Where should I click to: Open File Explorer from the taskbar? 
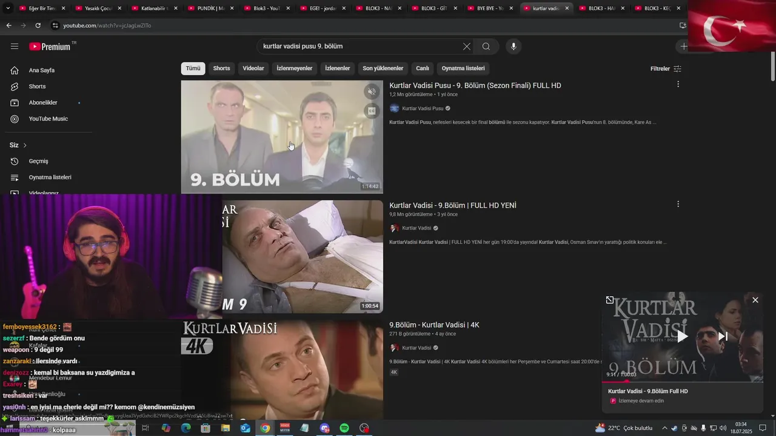(226, 428)
